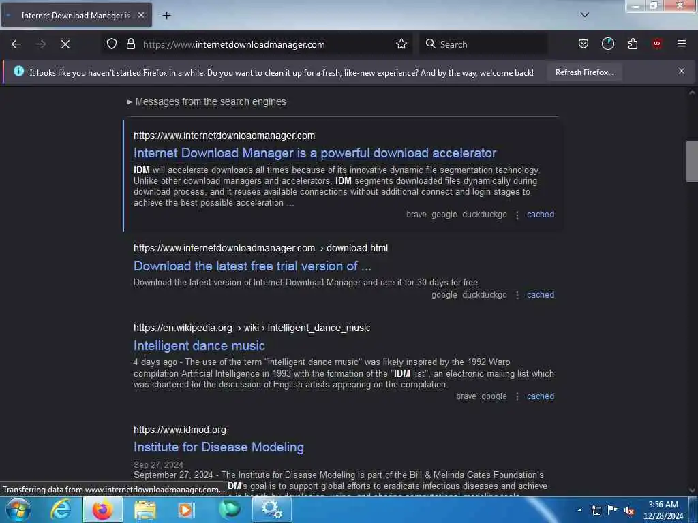
Task: Click the uBlock Origin toolbar icon
Action: click(x=657, y=43)
